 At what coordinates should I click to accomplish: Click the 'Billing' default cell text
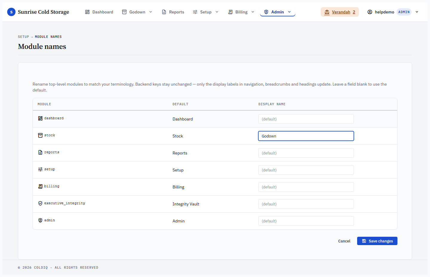[x=178, y=187]
